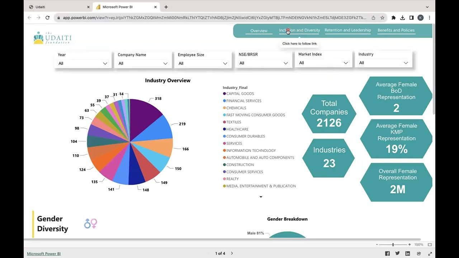The image size is (459, 258).
Task: Share the report on Facebook
Action: (387, 253)
